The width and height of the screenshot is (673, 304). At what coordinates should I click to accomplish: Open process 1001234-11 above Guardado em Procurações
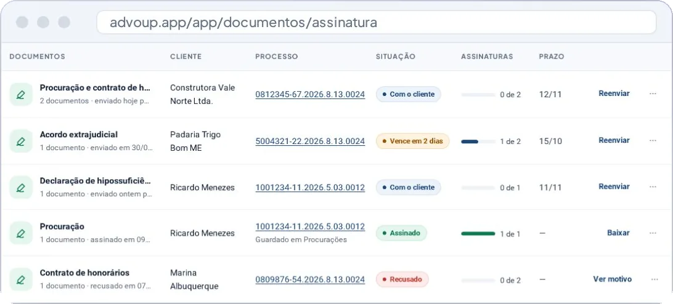coord(310,226)
